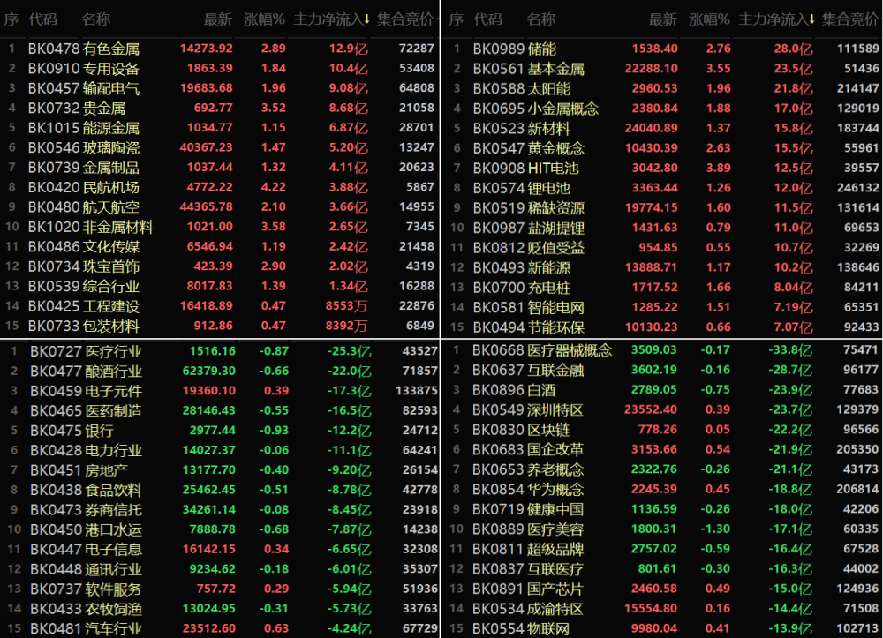Select the BK0668 医疗器械概念 row
Screen dimensions: 883x638
coord(662,350)
